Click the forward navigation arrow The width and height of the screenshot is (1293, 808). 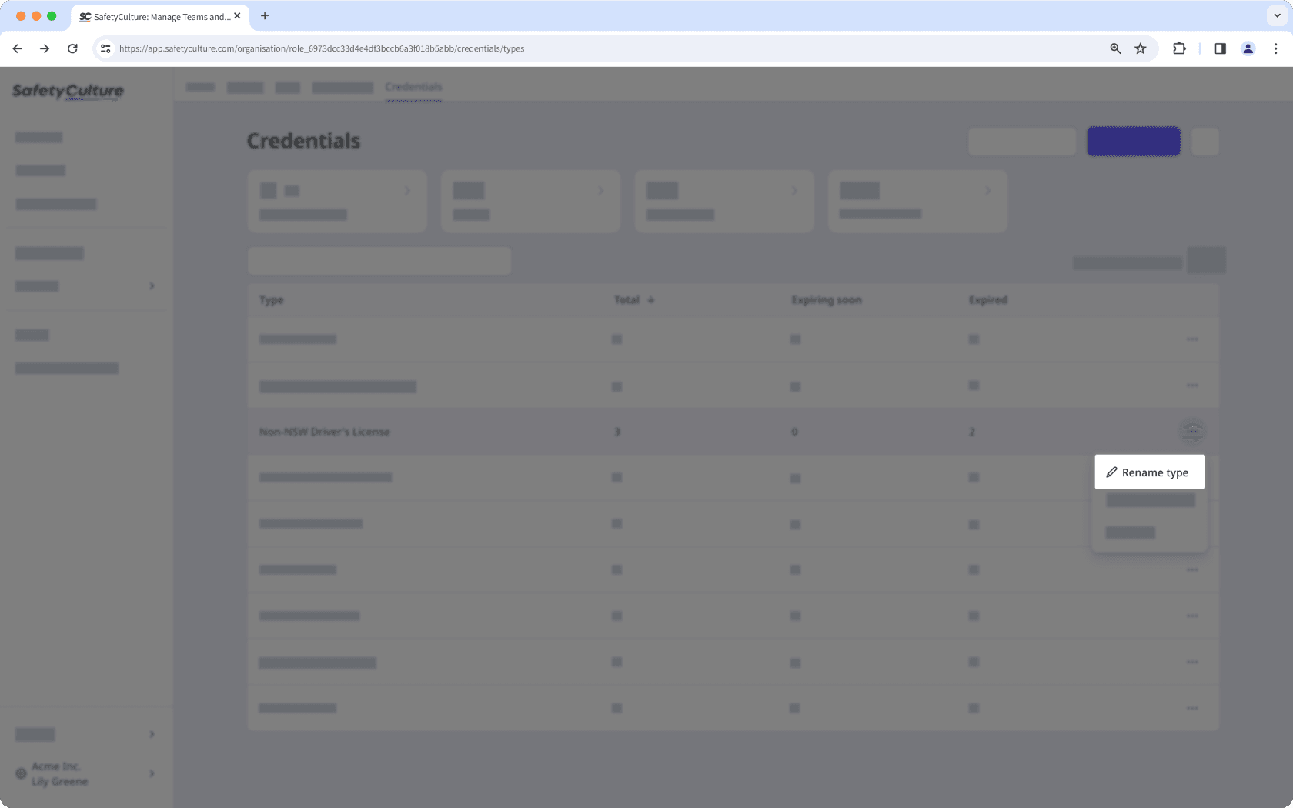45,48
